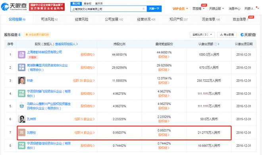Open 股权链 under 29.92556% in row 2
The width and height of the screenshot is (262, 155).
click(x=164, y=70)
